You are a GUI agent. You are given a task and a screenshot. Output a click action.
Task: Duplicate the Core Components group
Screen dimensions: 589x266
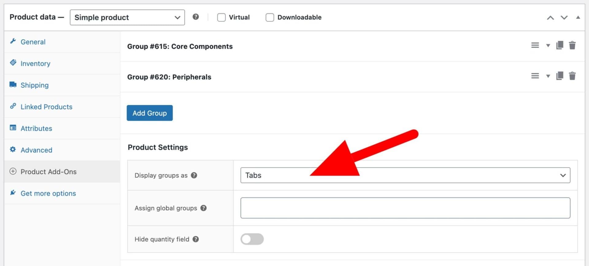point(560,45)
